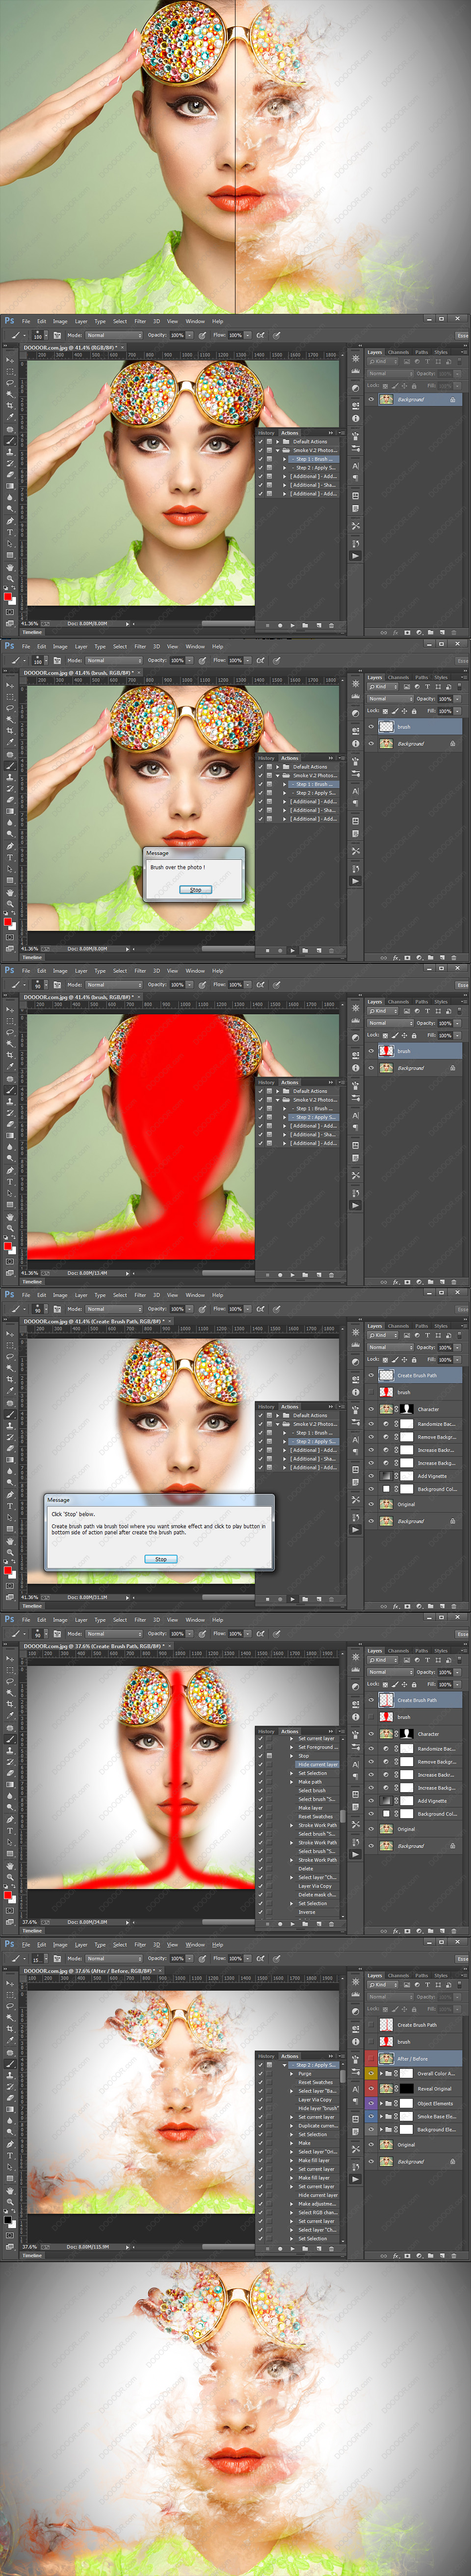Toggle checkmark beside the Purge action step

point(261,2074)
